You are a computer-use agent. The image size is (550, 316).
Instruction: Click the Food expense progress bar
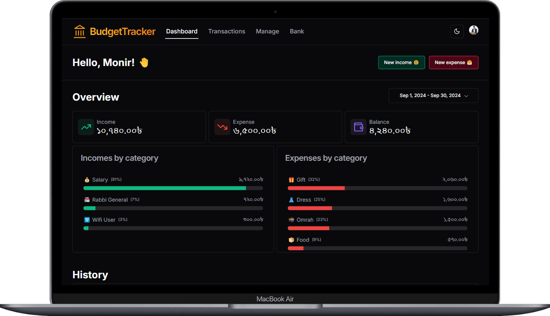point(378,248)
